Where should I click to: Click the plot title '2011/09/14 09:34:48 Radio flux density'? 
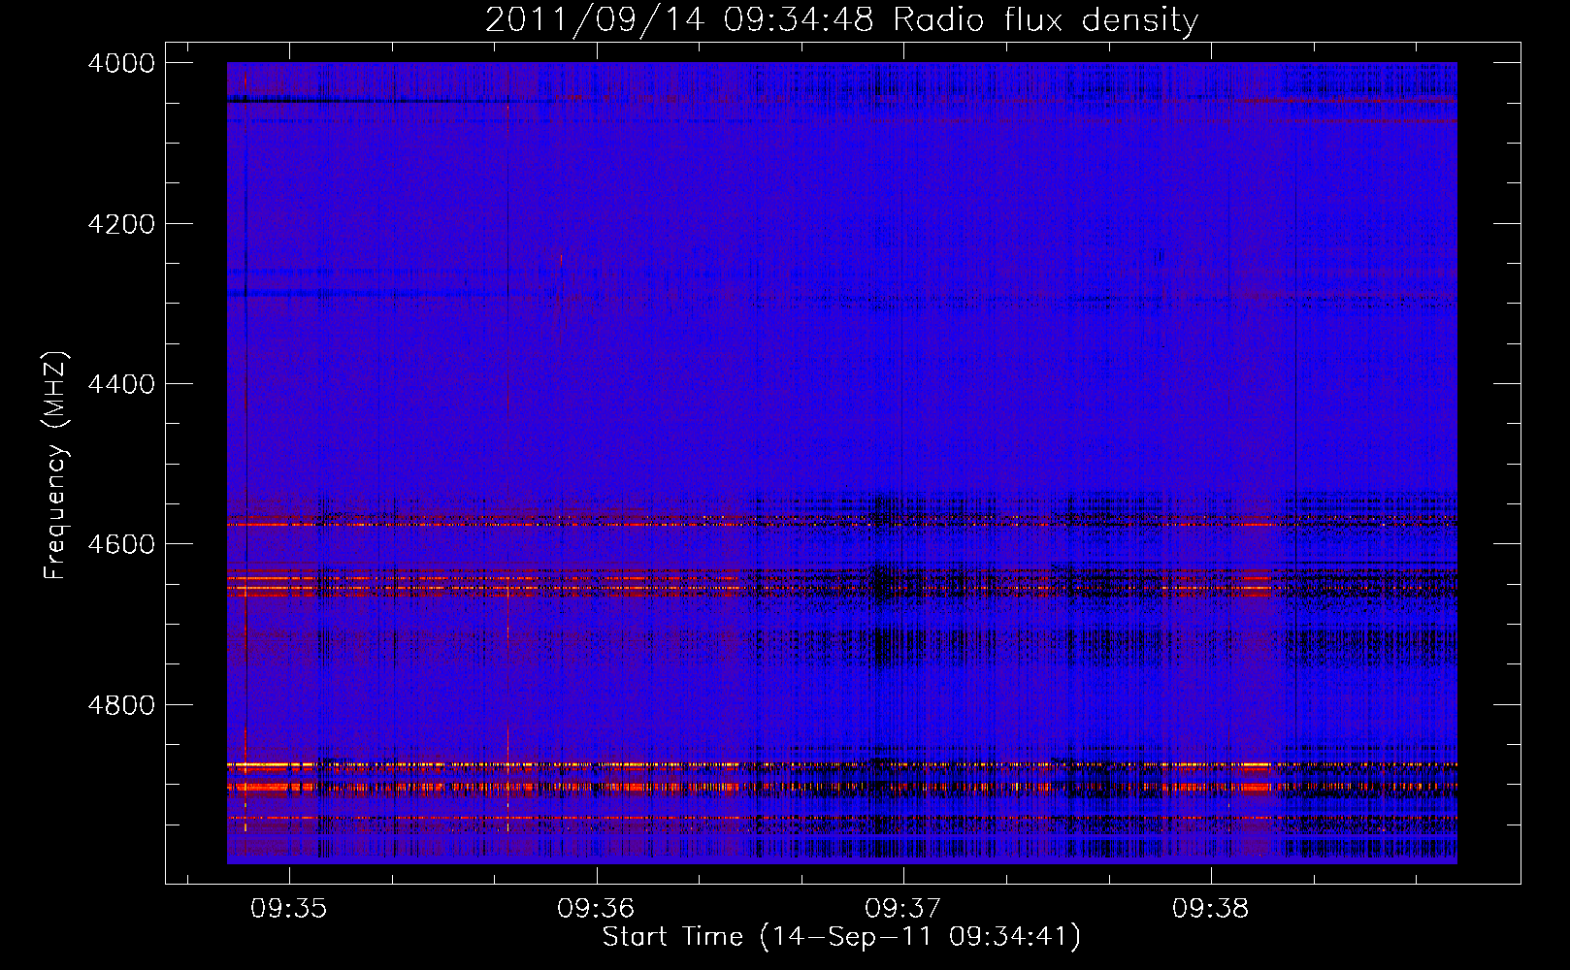(841, 20)
